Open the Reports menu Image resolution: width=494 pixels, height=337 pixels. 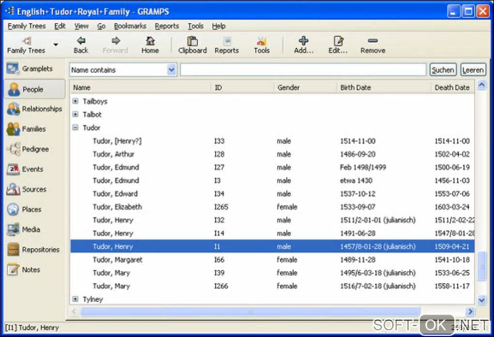tap(167, 26)
